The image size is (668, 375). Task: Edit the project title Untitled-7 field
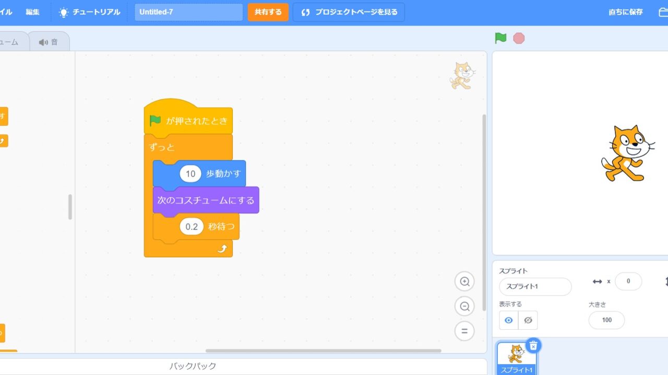click(x=188, y=12)
